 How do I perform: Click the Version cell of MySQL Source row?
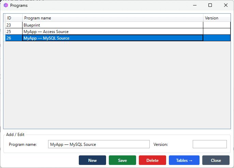[217, 38]
